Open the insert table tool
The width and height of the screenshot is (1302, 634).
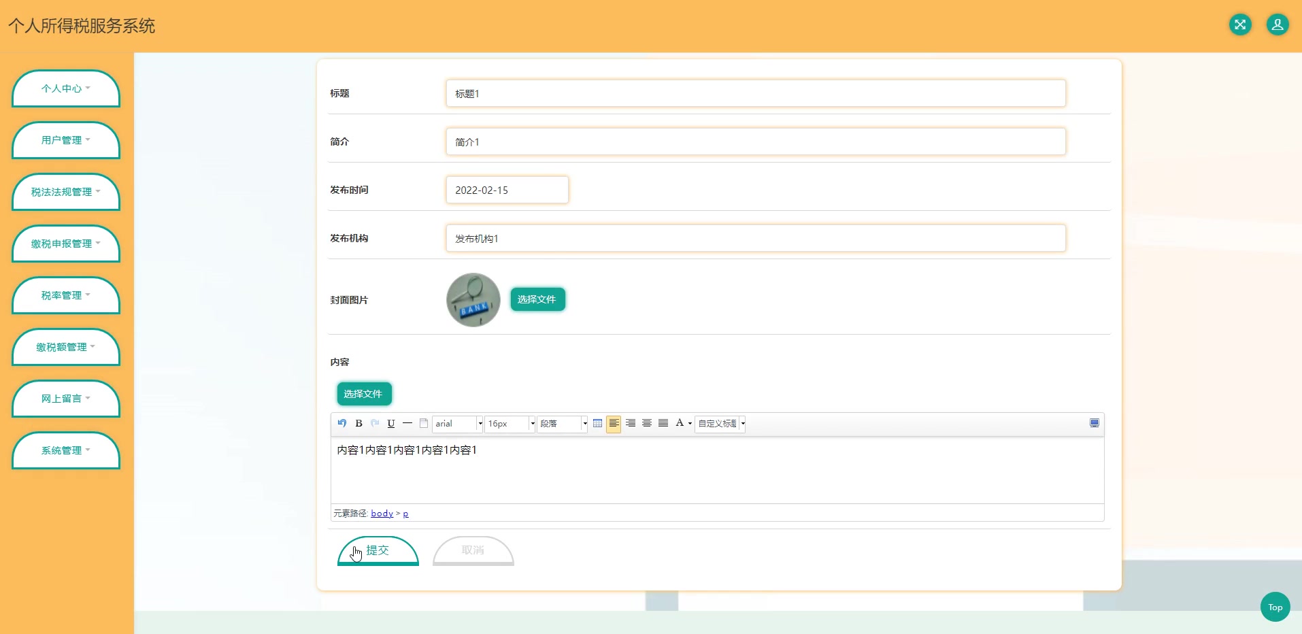[x=597, y=423]
